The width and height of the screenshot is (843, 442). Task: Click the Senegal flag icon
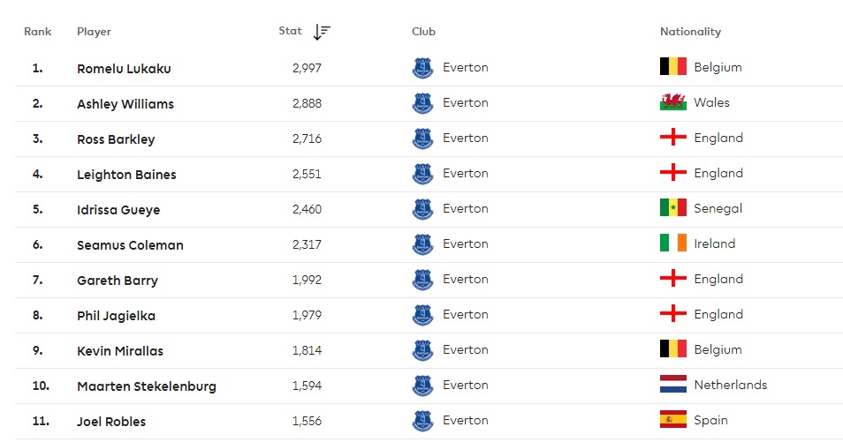(673, 208)
